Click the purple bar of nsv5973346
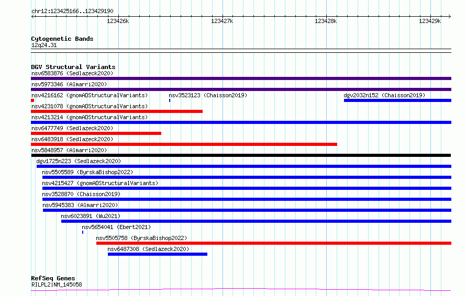The width and height of the screenshot is (466, 296). click(241, 89)
